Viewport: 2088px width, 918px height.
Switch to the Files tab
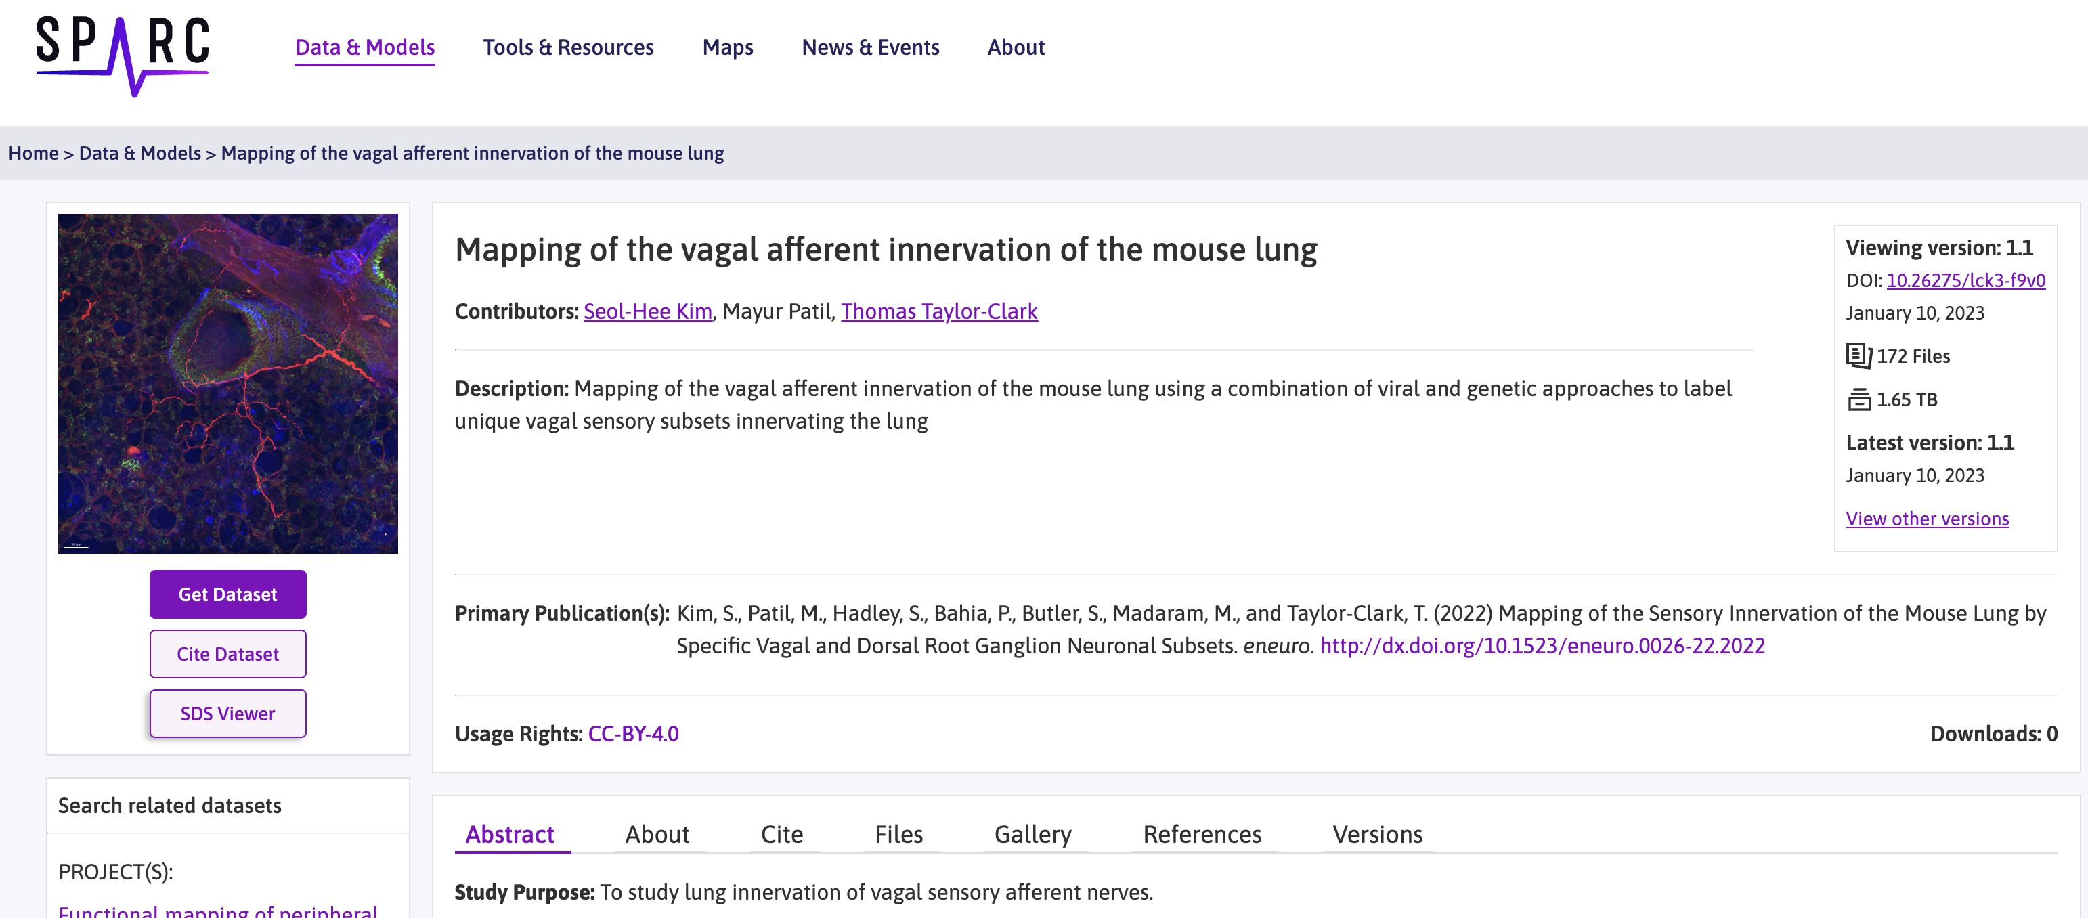[x=898, y=834]
